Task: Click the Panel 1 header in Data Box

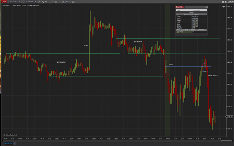Action: [192, 12]
